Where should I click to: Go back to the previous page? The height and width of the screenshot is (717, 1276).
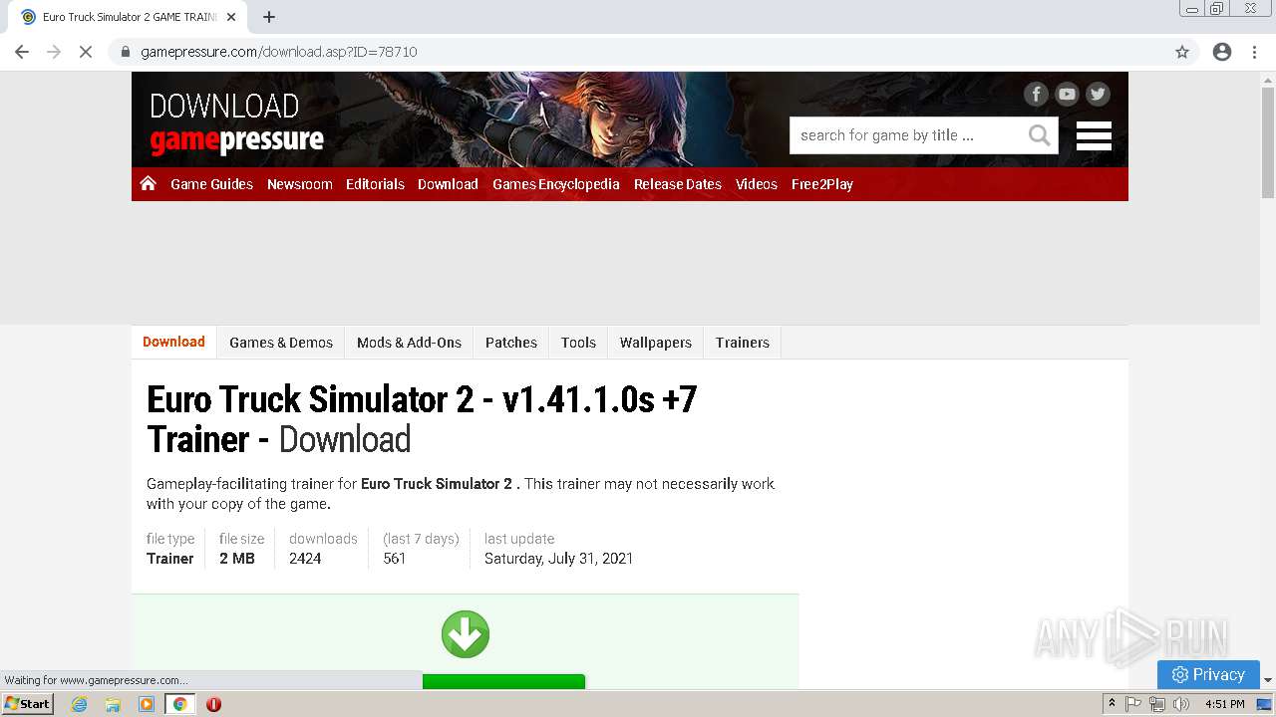(22, 52)
